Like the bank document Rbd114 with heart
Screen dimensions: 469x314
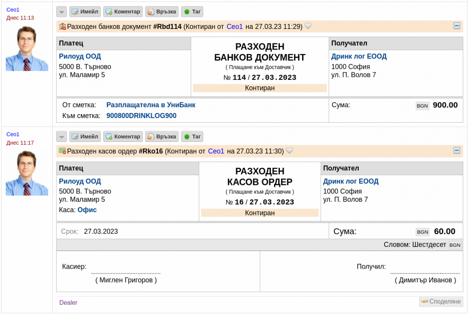(x=308, y=26)
